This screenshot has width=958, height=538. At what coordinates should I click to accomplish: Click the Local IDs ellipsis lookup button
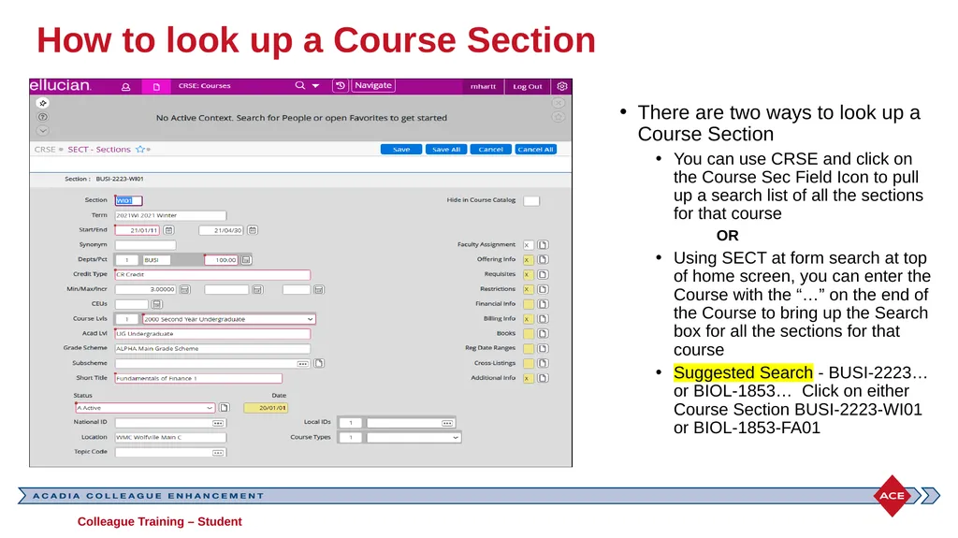pos(447,423)
